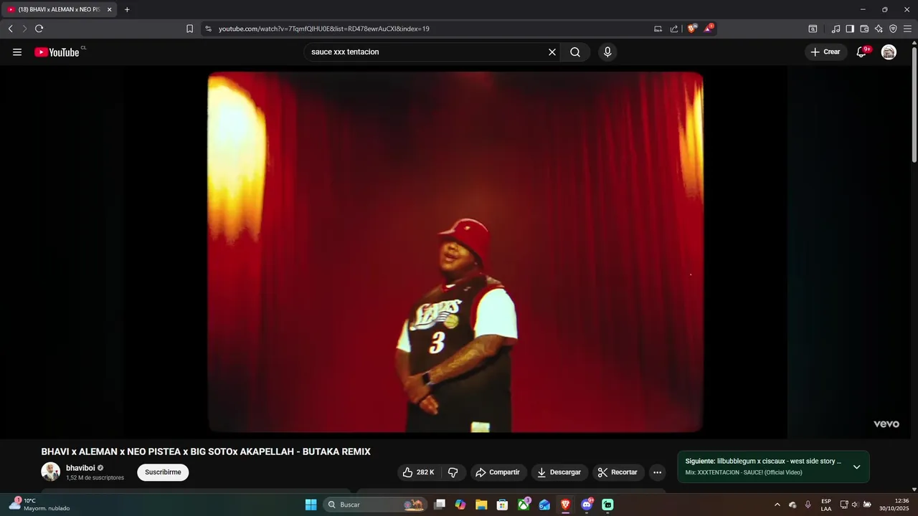This screenshot has width=918, height=516.
Task: Bookmark this page icon
Action: point(189,29)
